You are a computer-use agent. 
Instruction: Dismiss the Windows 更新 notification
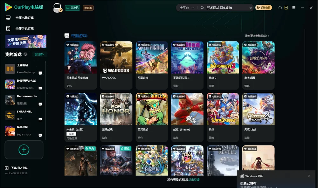point(309,176)
